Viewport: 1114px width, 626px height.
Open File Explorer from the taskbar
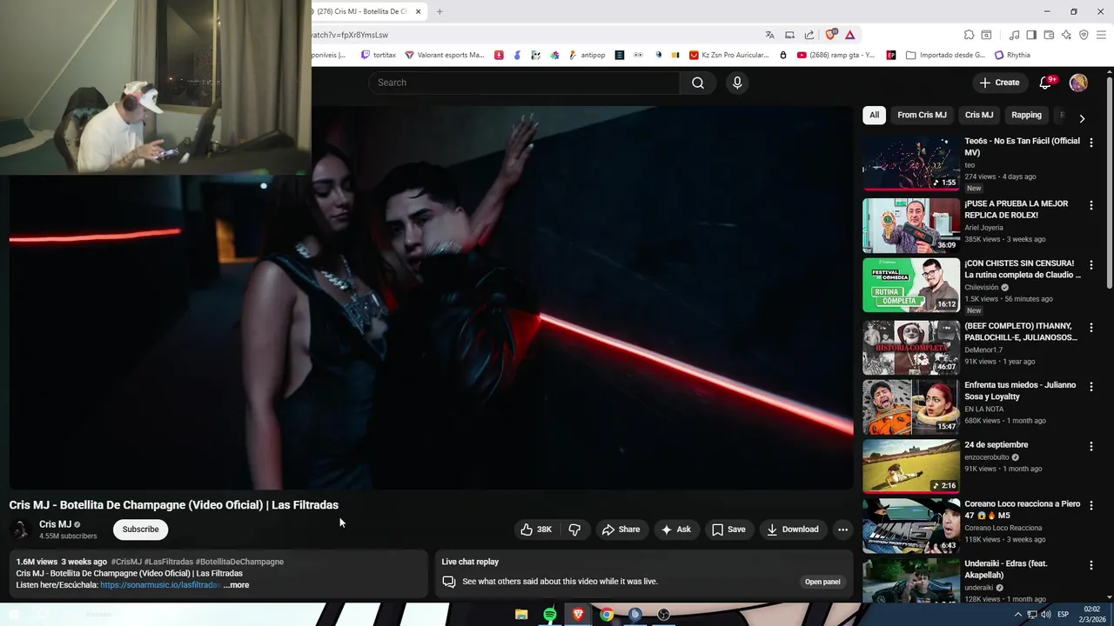click(521, 615)
